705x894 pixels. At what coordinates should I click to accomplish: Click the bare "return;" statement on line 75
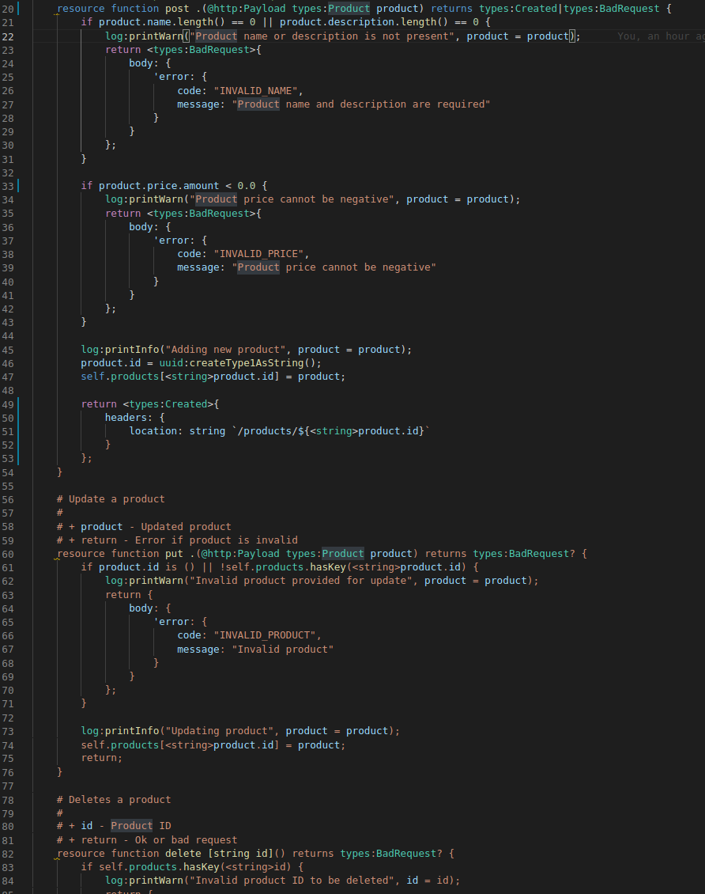tap(102, 758)
